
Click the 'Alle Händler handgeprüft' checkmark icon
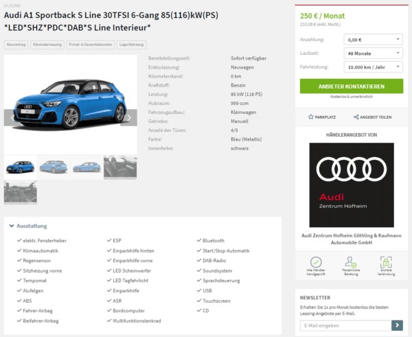pyautogui.click(x=316, y=262)
